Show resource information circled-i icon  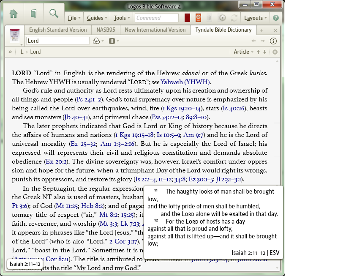[273, 41]
